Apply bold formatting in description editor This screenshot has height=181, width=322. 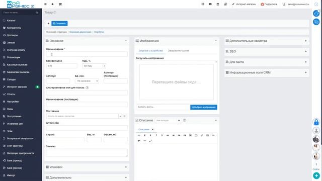click(150, 135)
